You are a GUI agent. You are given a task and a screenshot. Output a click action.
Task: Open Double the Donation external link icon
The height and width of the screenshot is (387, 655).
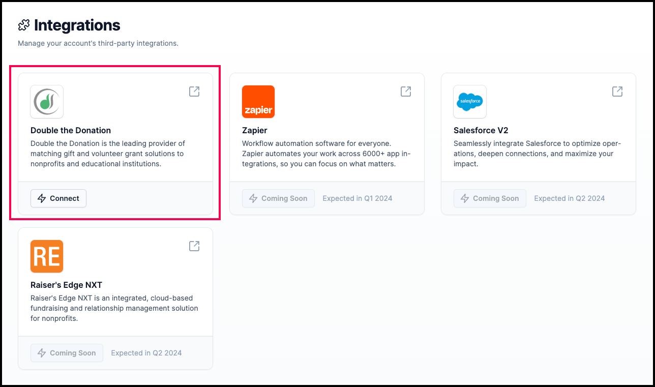pos(194,92)
